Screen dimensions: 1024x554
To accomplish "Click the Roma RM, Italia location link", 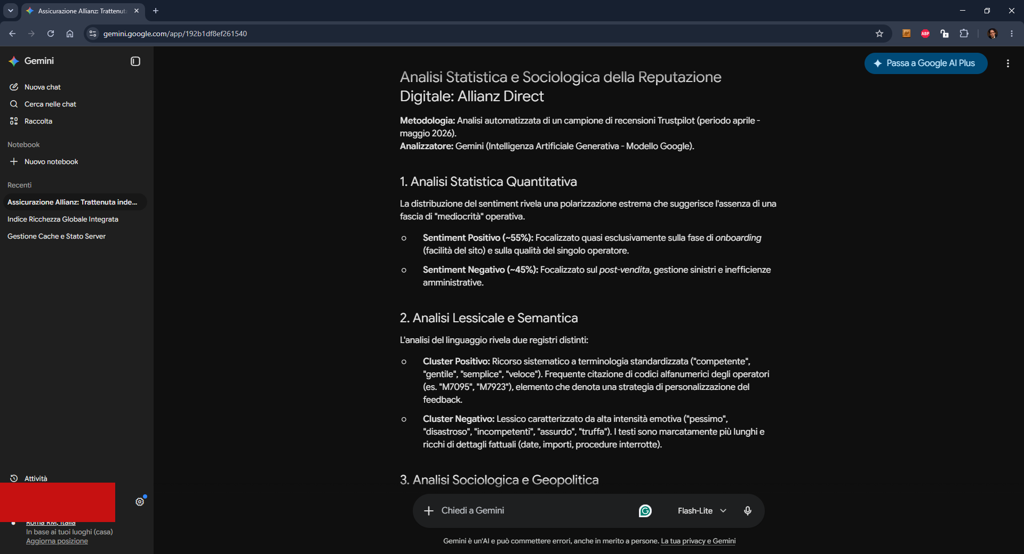I will [x=51, y=523].
